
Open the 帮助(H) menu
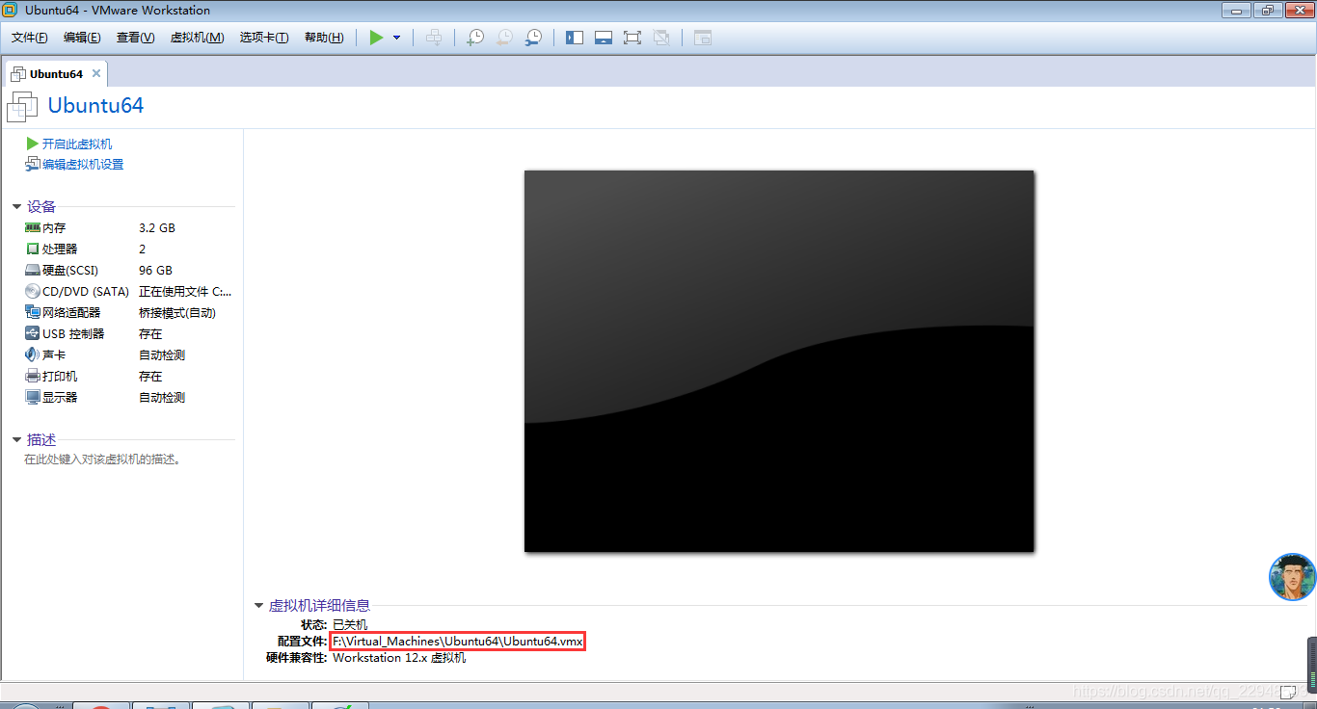click(x=324, y=38)
